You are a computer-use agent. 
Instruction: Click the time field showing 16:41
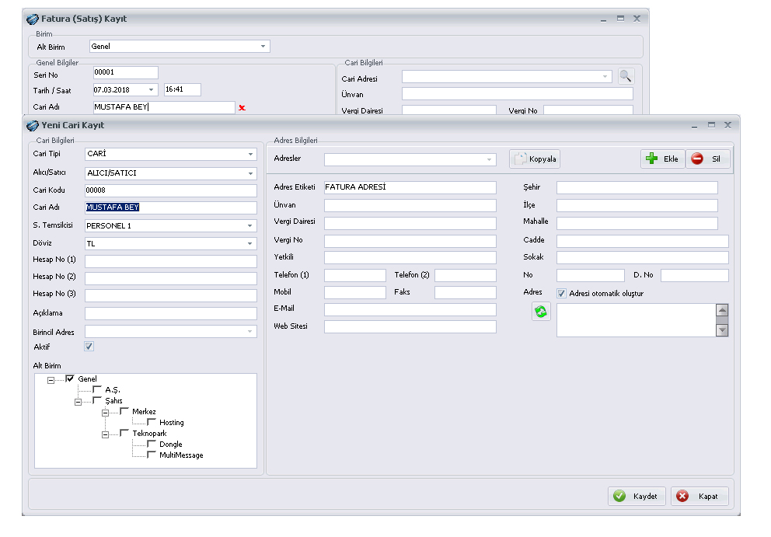pyautogui.click(x=183, y=89)
